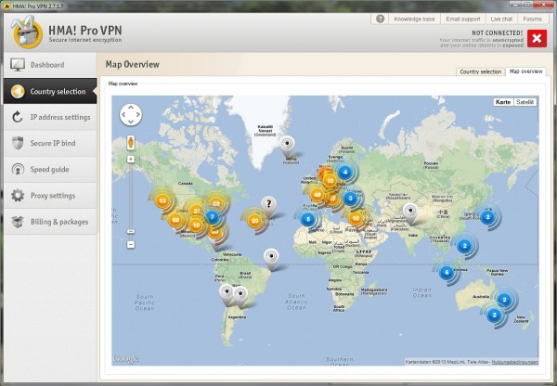Screen dimensions: 557x386
Task: Click the orange 10 cluster over Mexico
Action: 196,225
